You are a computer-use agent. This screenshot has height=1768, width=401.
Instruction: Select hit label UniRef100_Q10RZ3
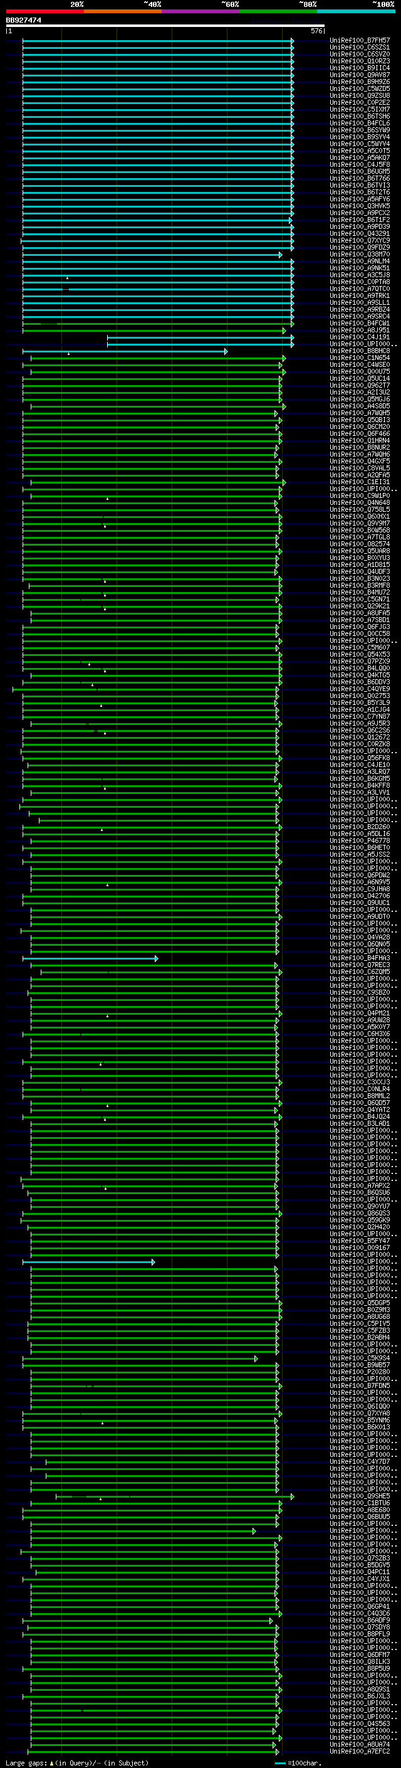click(360, 61)
